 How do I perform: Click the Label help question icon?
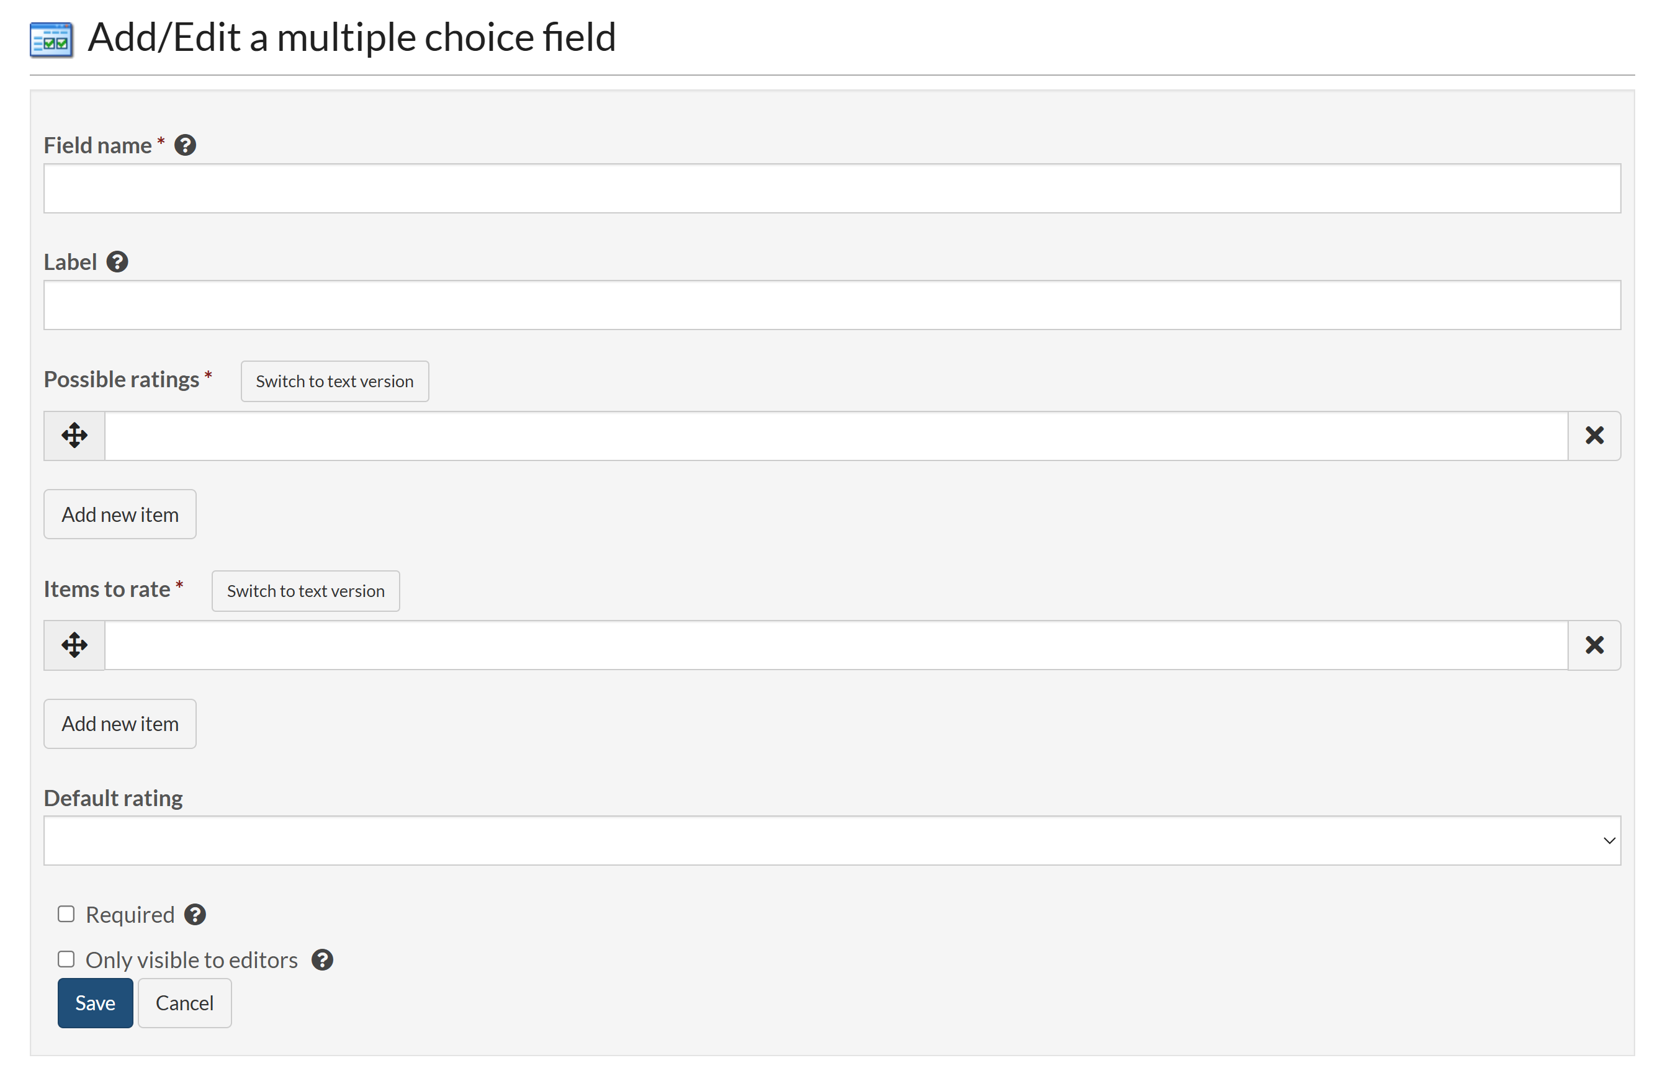(x=117, y=262)
